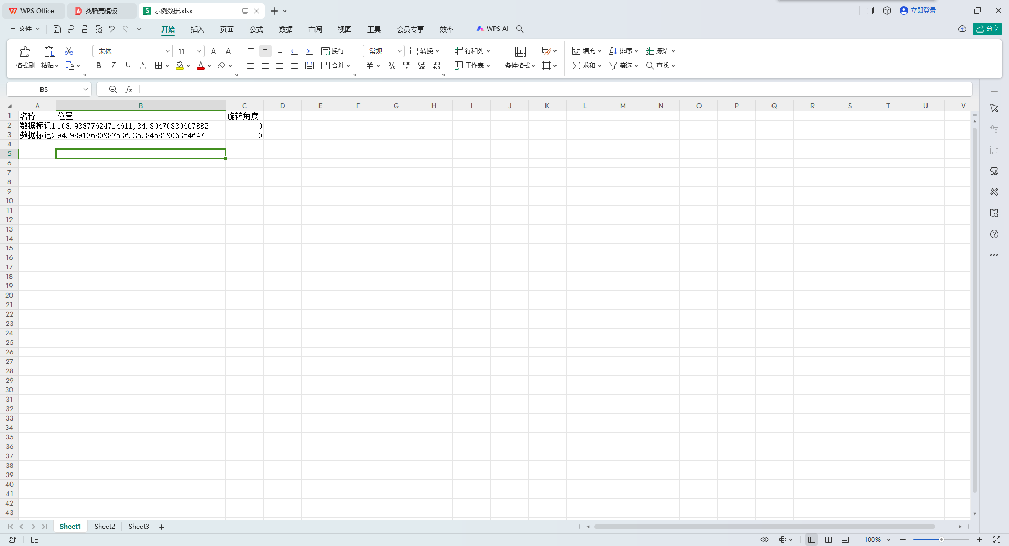Open the Insert (插入) ribbon tab
1009x546 pixels.
(x=197, y=29)
